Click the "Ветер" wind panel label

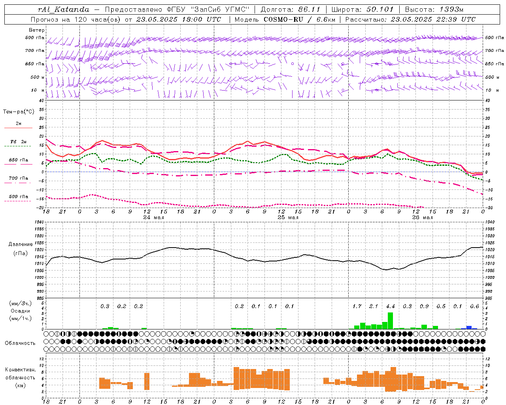pos(37,30)
